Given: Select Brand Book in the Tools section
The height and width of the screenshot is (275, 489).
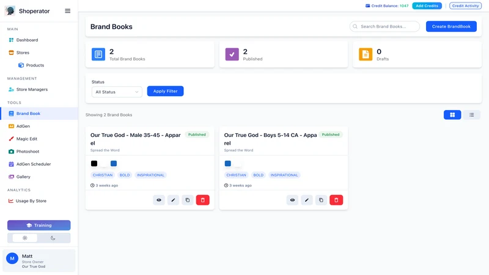Looking at the screenshot, I should coord(39,114).
